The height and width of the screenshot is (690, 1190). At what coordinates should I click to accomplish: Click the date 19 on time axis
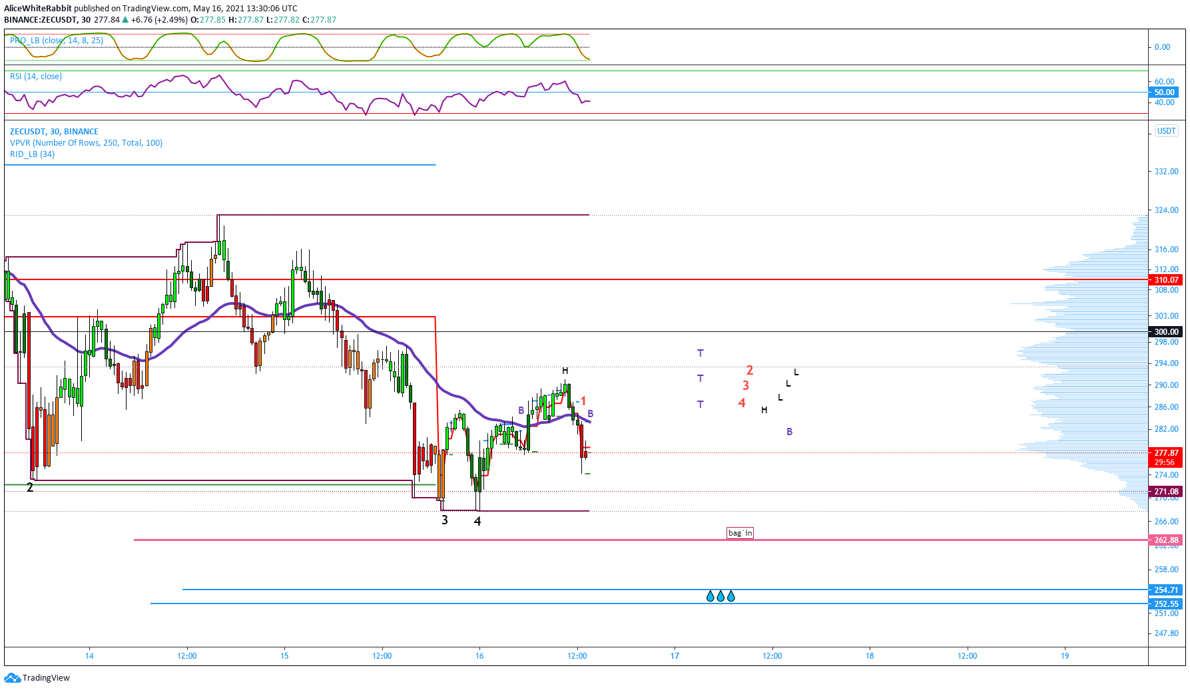pyautogui.click(x=1065, y=656)
